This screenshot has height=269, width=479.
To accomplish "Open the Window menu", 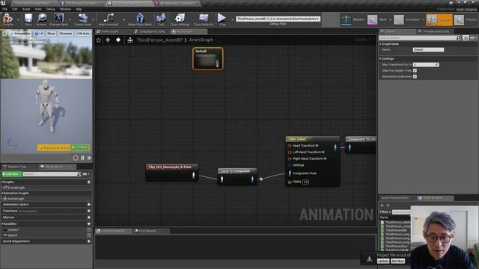I will pyautogui.click(x=65, y=9).
